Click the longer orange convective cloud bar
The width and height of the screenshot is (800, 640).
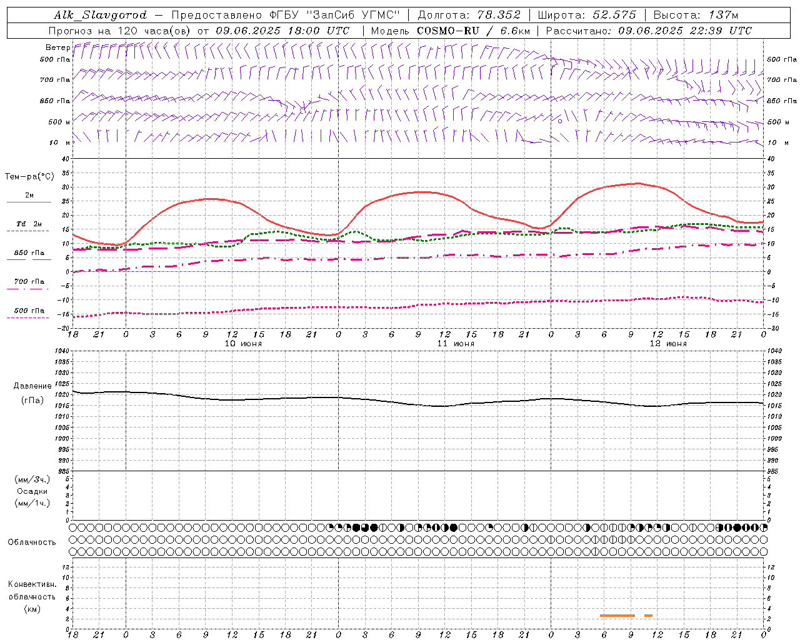617,616
